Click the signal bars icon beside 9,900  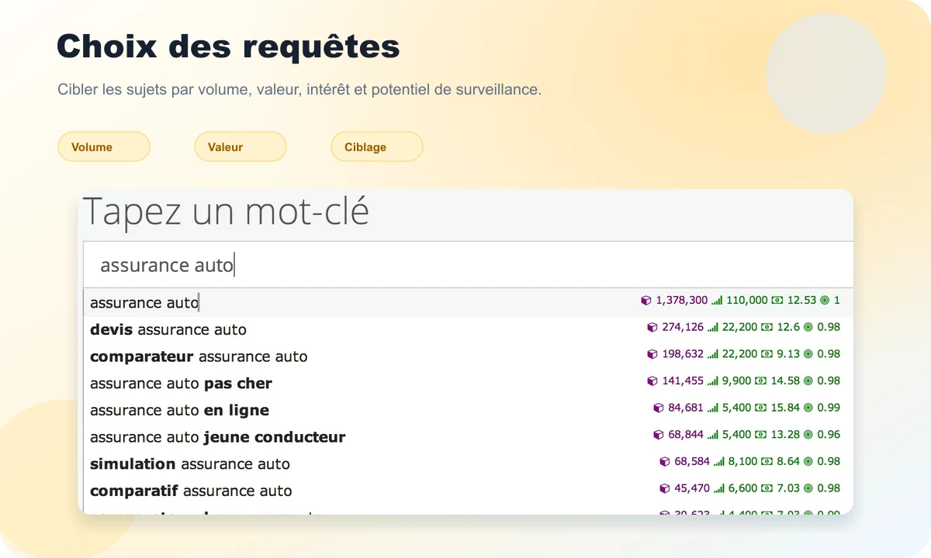pos(713,381)
